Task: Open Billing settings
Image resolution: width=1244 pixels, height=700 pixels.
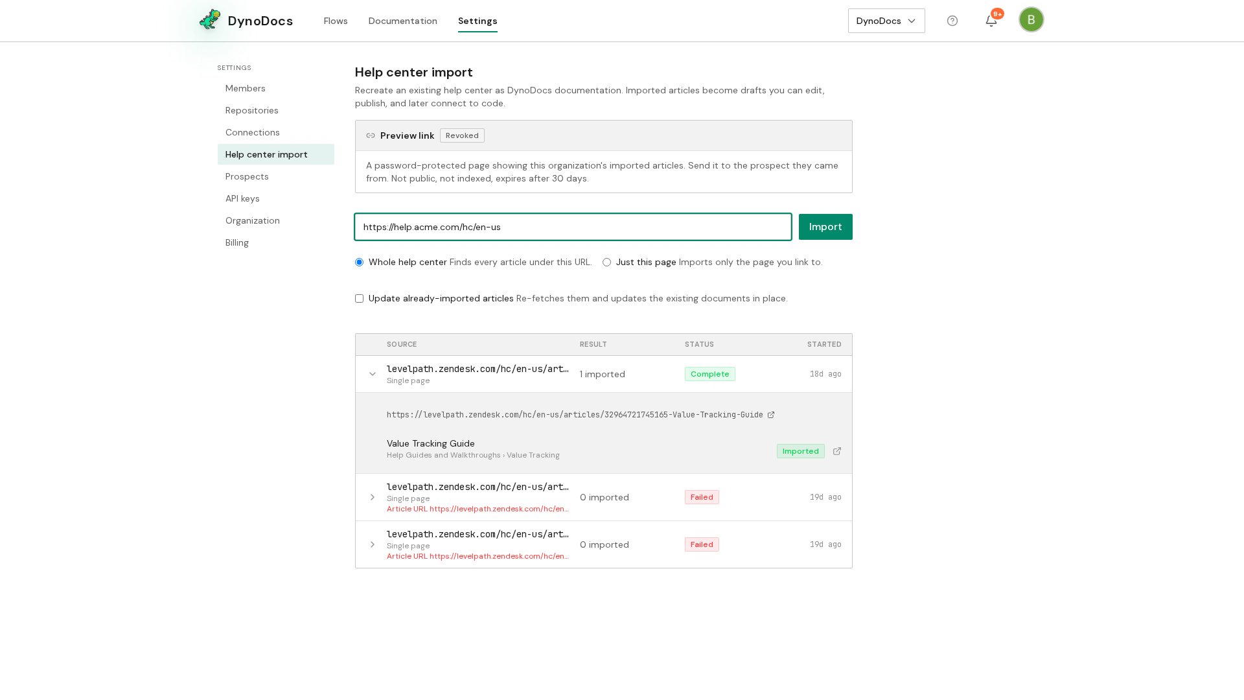Action: (276, 242)
